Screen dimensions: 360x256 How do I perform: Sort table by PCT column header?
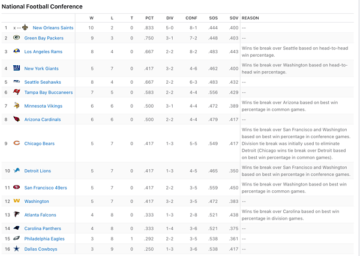pyautogui.click(x=149, y=18)
